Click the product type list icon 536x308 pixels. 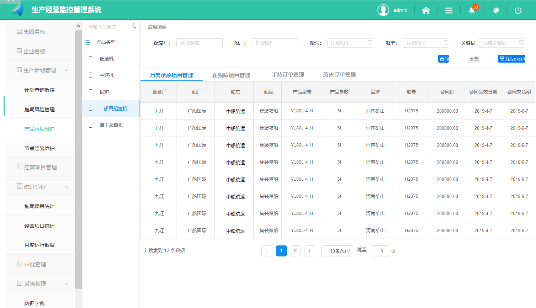coord(87,42)
